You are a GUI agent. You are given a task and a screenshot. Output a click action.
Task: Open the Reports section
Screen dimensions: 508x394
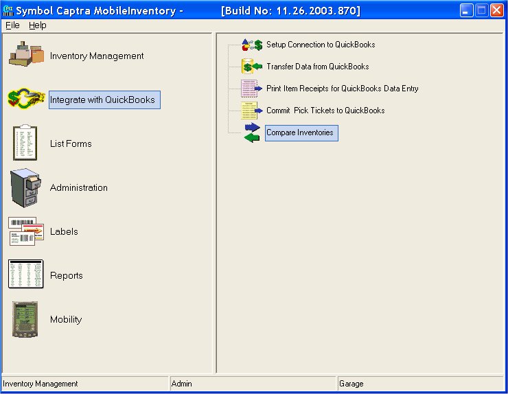[67, 275]
